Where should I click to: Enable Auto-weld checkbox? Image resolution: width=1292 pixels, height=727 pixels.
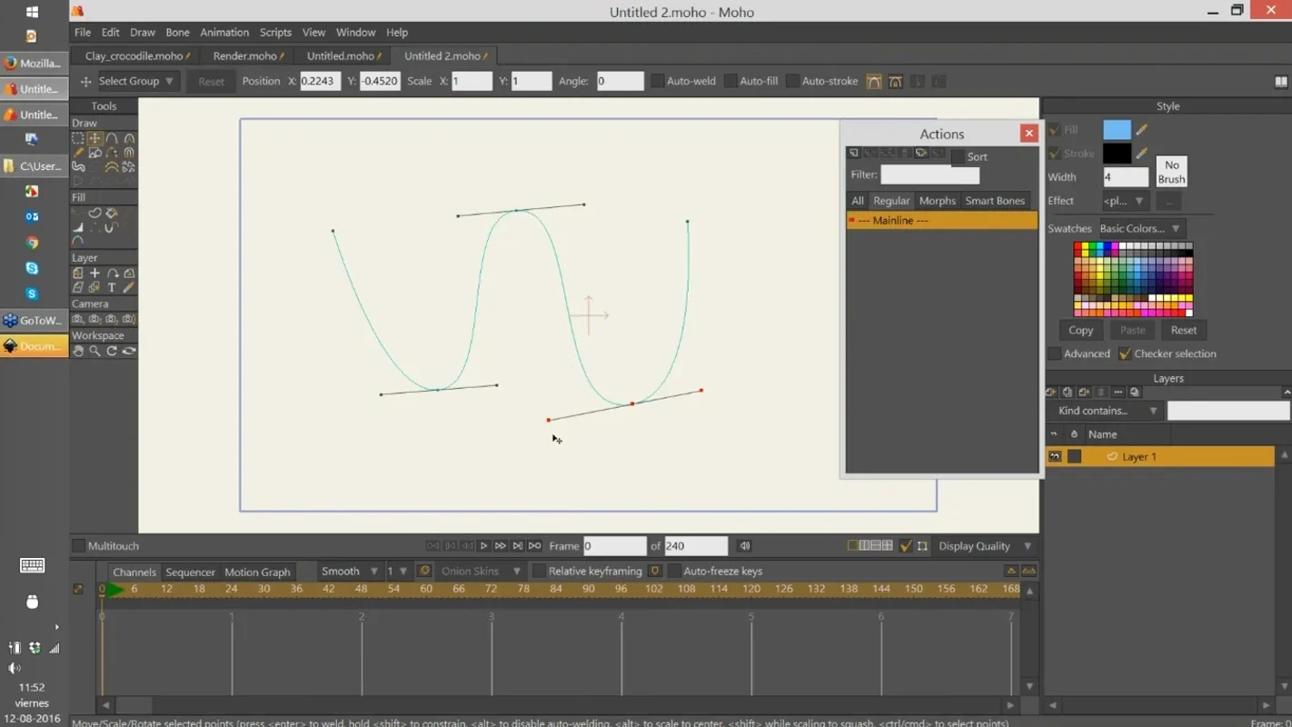657,81
